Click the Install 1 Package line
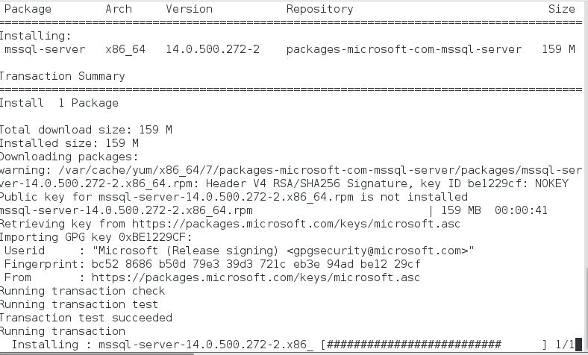 coord(59,103)
